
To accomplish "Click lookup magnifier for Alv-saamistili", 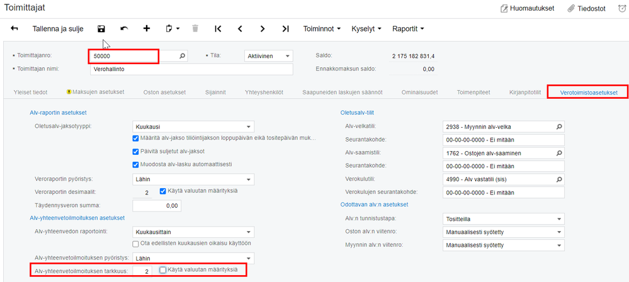I will click(x=559, y=153).
